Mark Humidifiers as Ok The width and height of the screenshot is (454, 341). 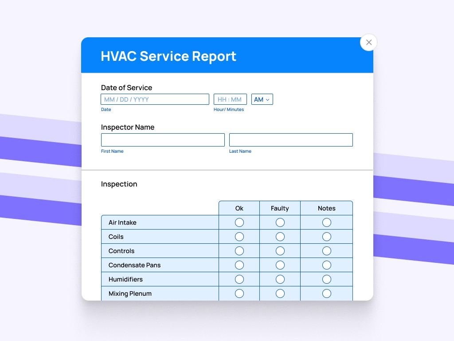click(239, 279)
